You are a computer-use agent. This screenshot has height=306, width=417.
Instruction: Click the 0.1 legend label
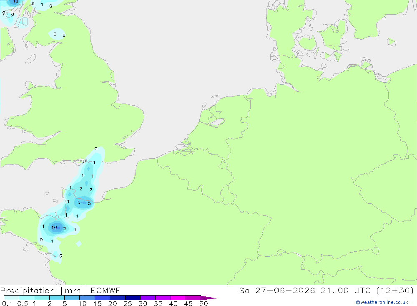click(x=7, y=303)
